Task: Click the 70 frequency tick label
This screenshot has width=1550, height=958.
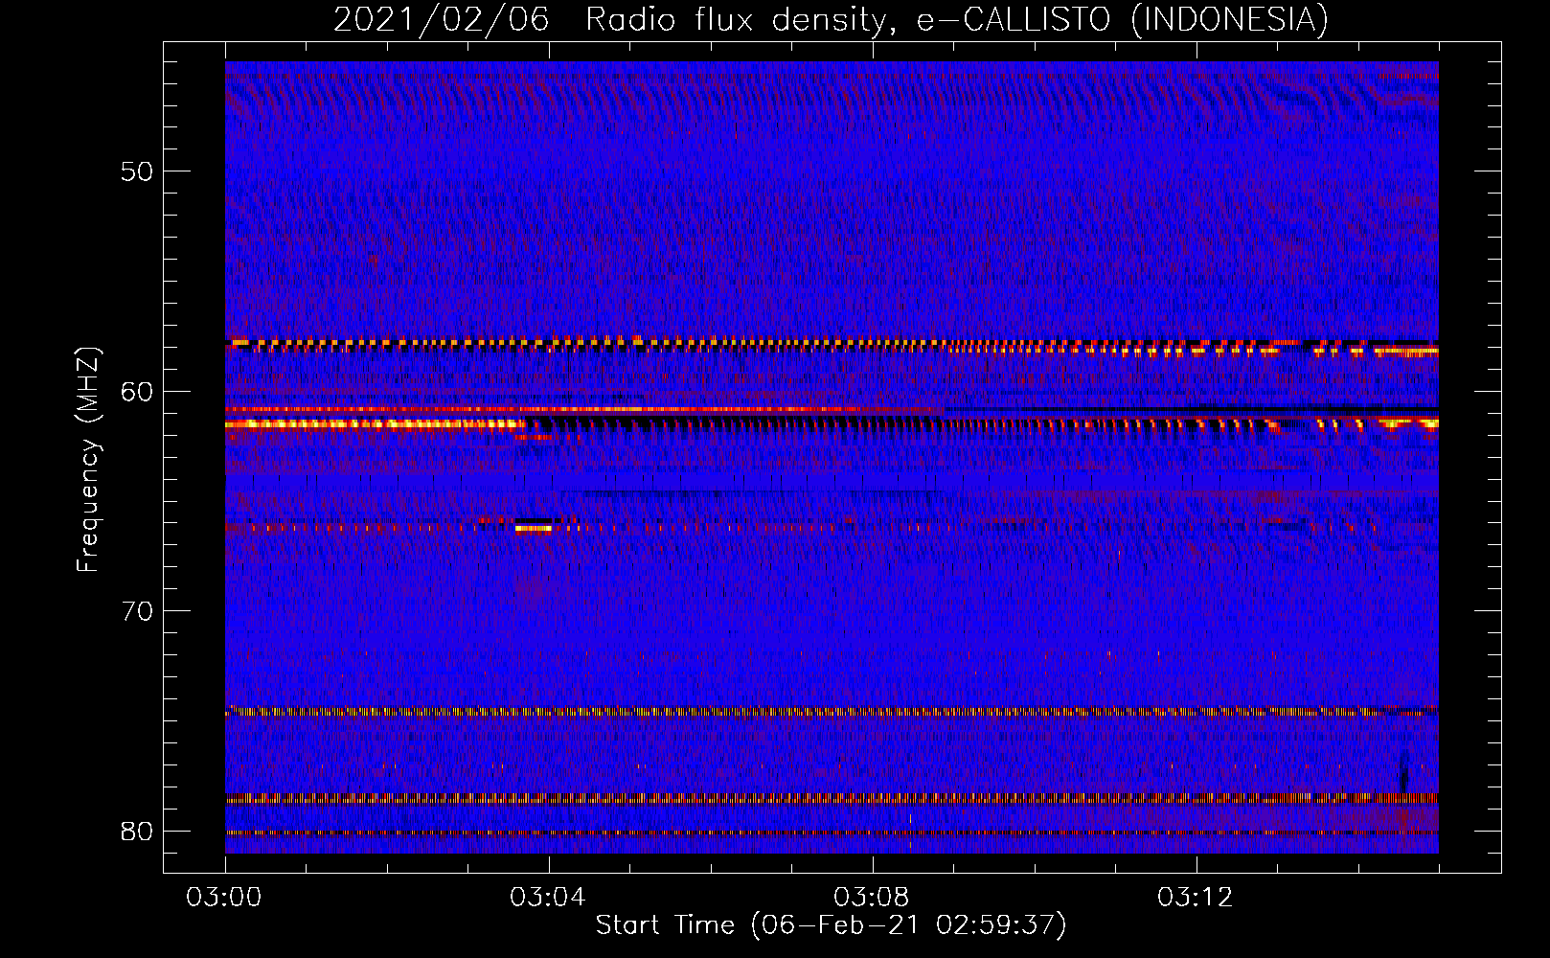Action: click(x=137, y=611)
